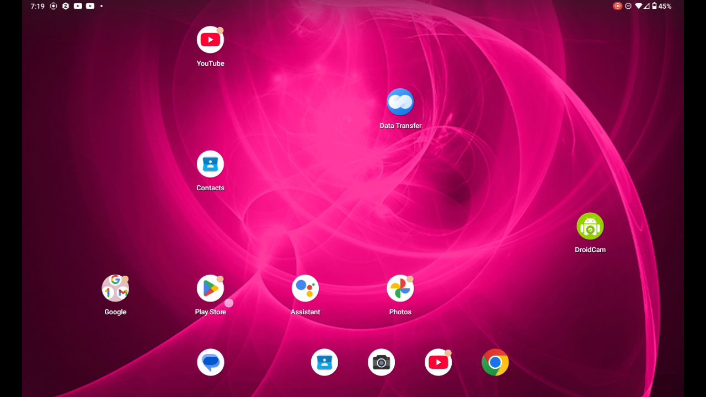Image resolution: width=706 pixels, height=397 pixels.
Task: Launch Google Assistant
Action: click(306, 288)
